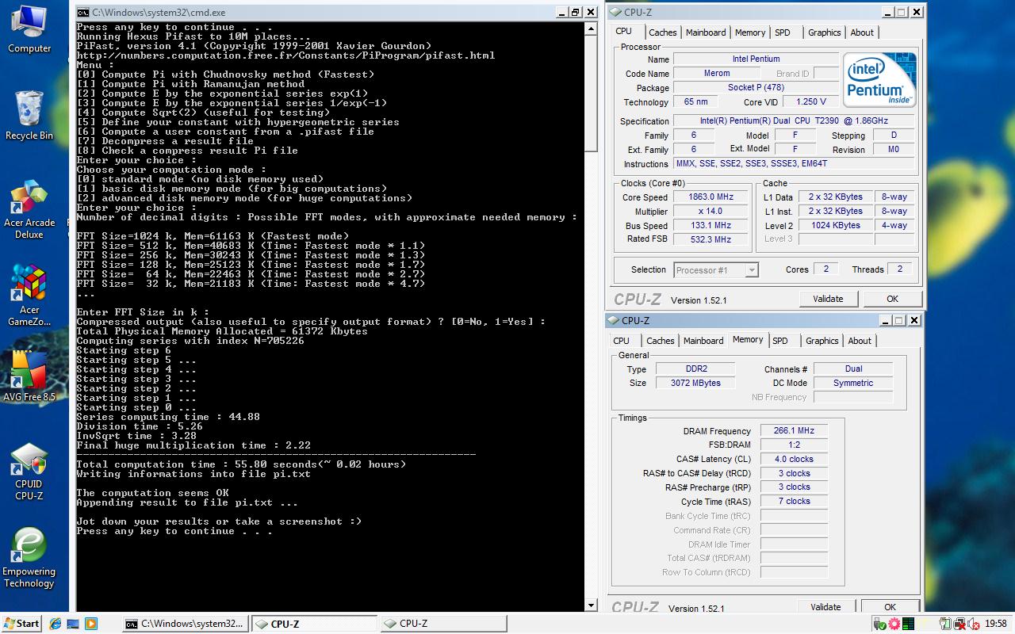Click the cmd window scroll down arrow

pos(591,605)
